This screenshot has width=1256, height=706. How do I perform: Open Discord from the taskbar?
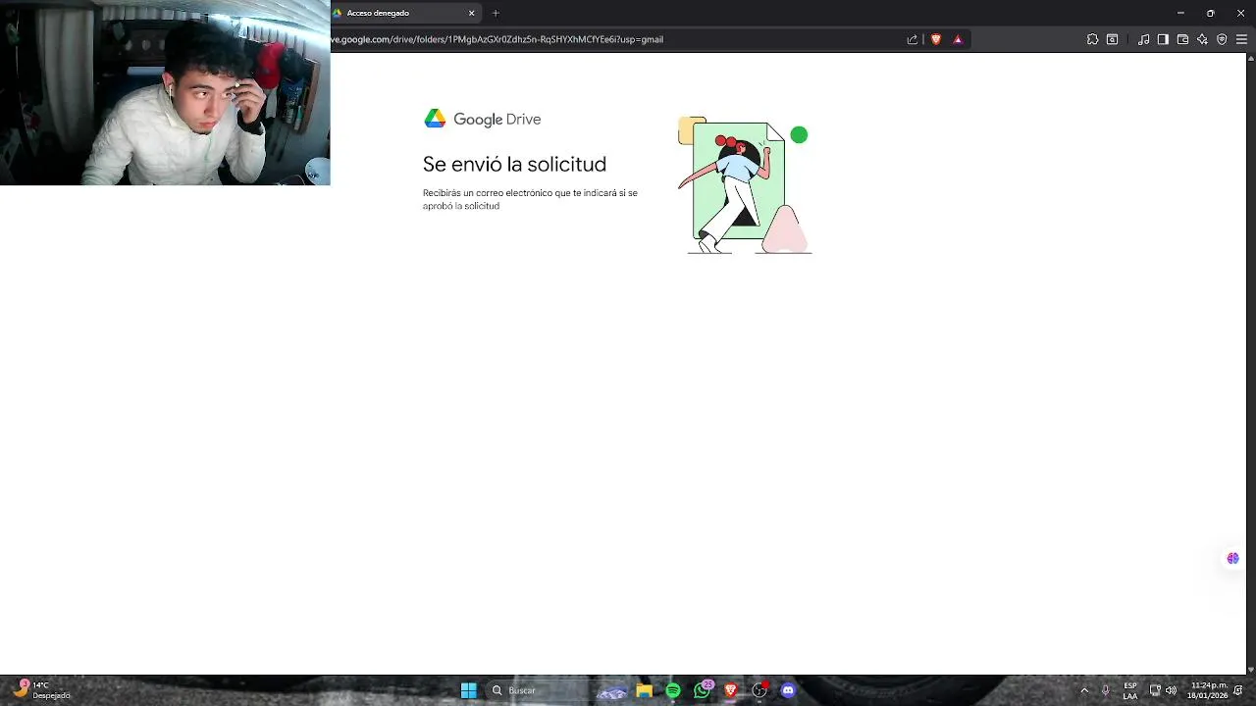[x=787, y=690]
